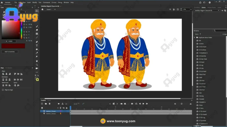
Task: Open the Commands menu
Action: click(x=46, y=3)
